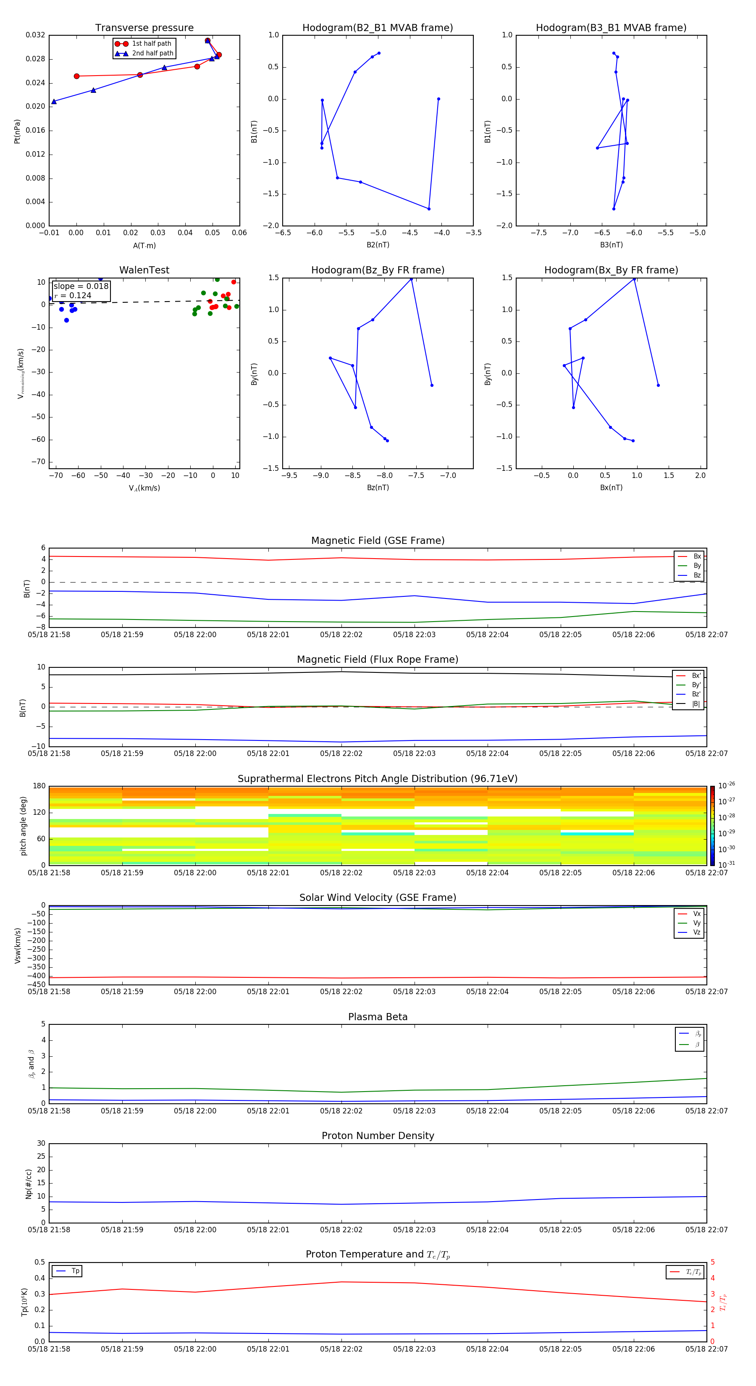Click "05/18 21:58" tick under Proton Number Density

click(49, 1230)
